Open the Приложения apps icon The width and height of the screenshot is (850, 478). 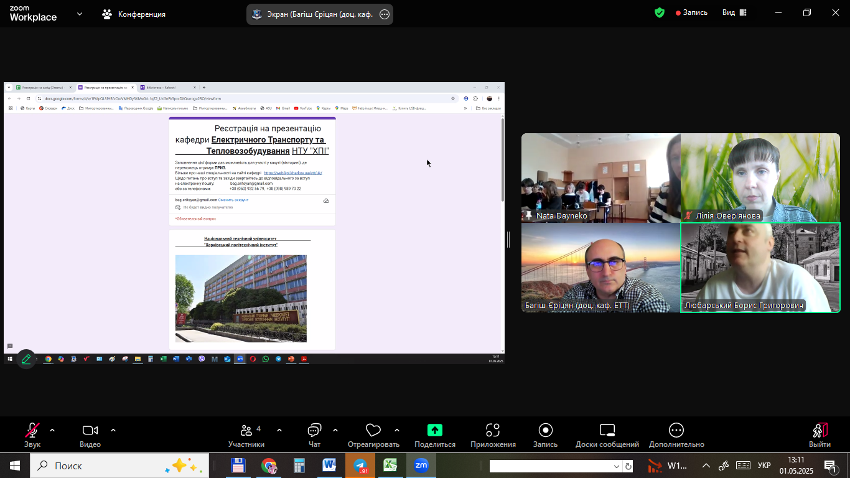click(493, 431)
